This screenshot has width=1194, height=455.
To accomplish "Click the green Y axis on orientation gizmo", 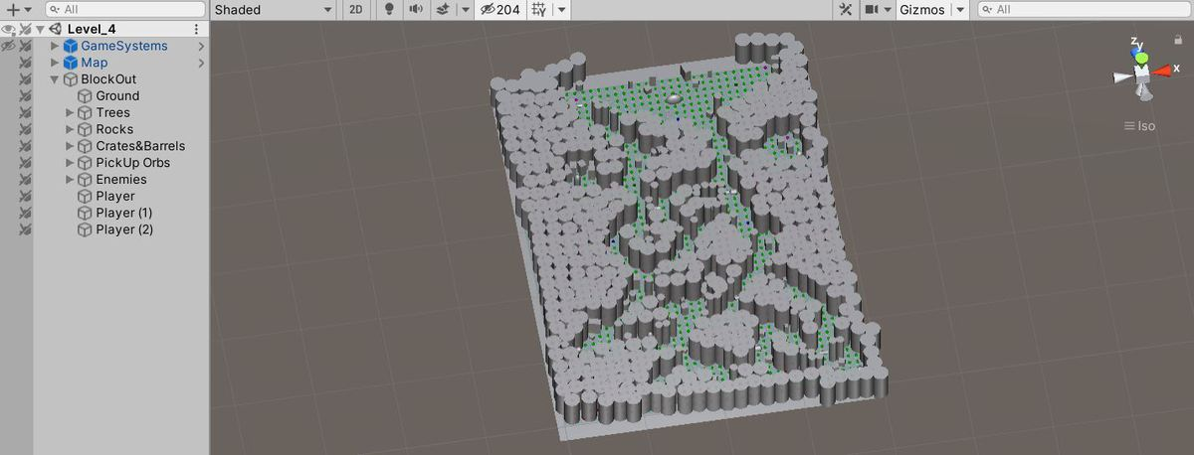I will (x=1143, y=60).
